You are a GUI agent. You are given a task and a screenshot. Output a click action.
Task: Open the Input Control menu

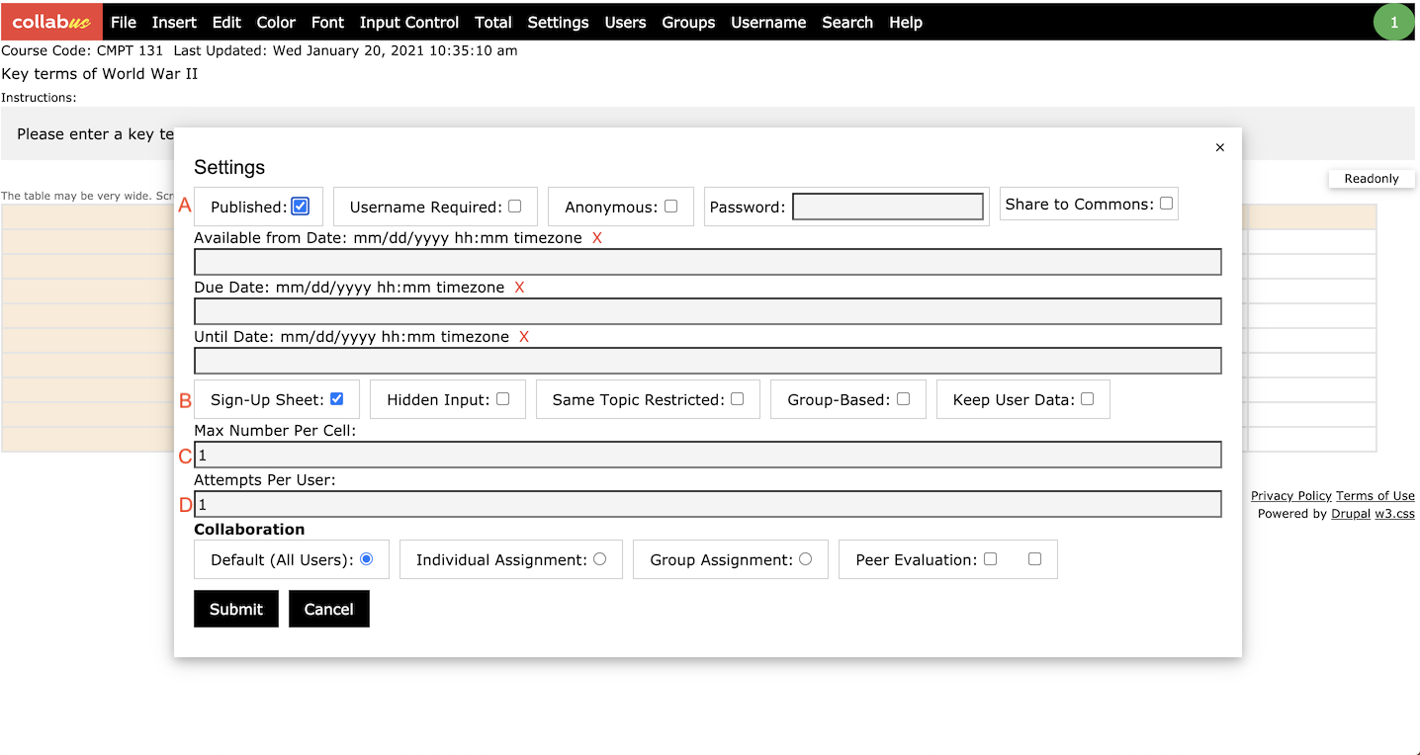coord(409,22)
